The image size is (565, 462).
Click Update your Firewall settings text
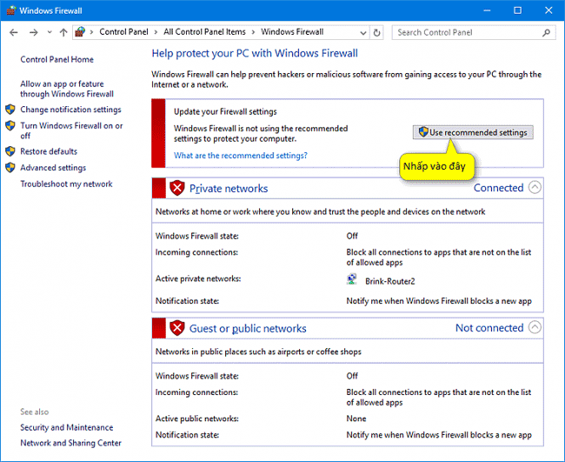225,112
